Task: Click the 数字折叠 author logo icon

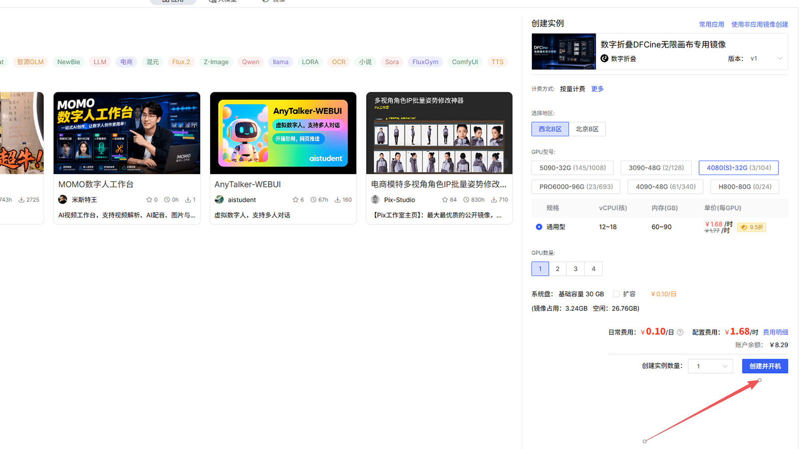Action: pos(604,58)
